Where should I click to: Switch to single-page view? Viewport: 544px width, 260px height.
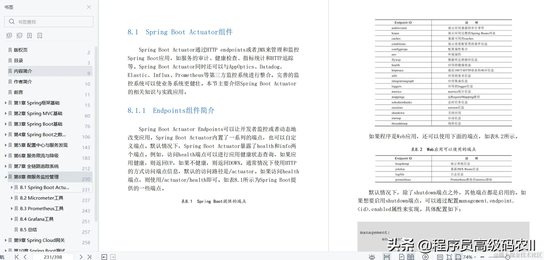[x=402, y=257]
